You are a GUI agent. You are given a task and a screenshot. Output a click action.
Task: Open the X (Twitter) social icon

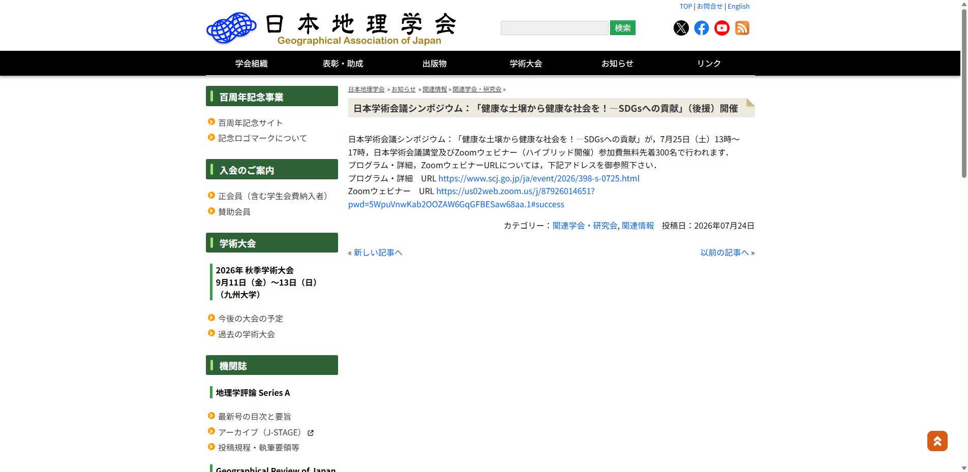(681, 28)
